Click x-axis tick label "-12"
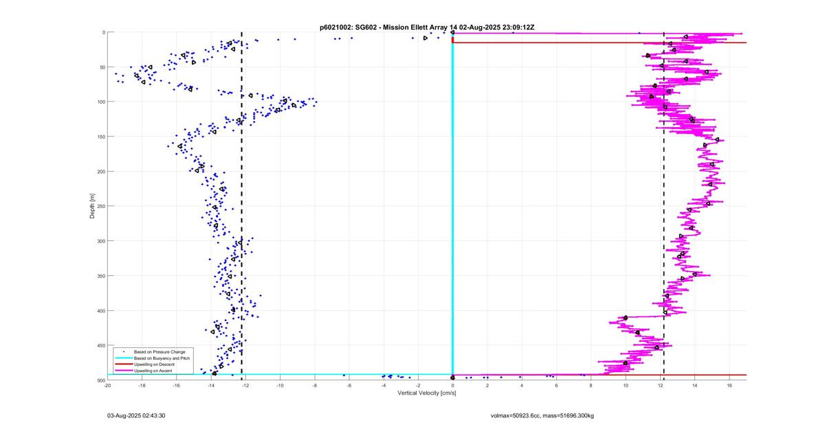This screenshot has width=825, height=427. tap(245, 385)
